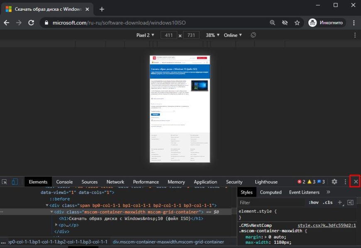Image resolution: width=361 pixels, height=248 pixels.
Task: Reload the page with the refresh icon
Action: tap(31, 22)
